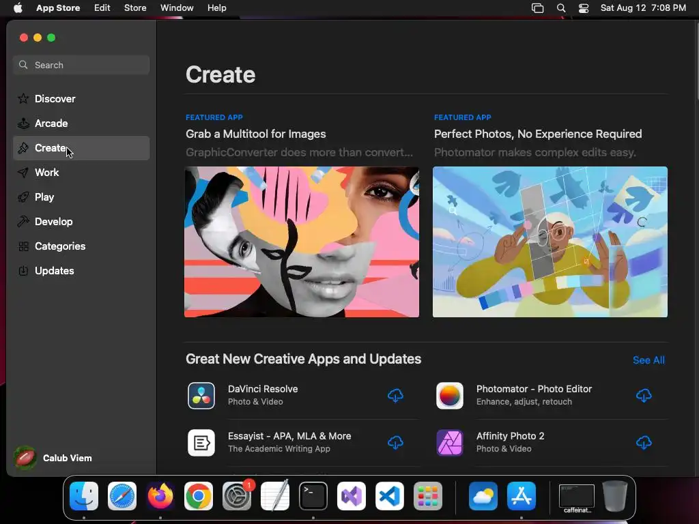The height and width of the screenshot is (524, 699).
Task: Click the date and time in the menu bar
Action: (x=643, y=8)
